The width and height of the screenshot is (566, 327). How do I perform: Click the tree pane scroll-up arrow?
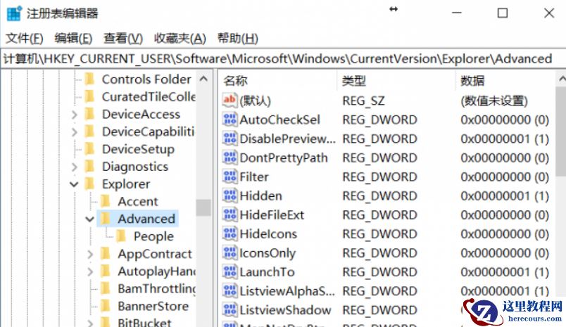click(204, 79)
